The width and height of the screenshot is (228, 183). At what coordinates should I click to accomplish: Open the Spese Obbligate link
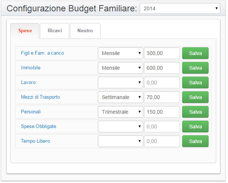(38, 127)
